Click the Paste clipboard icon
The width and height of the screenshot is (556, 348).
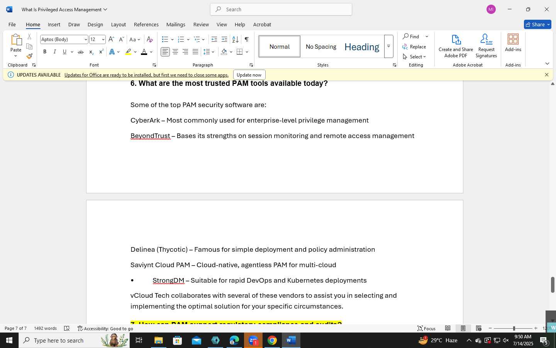pos(16,40)
